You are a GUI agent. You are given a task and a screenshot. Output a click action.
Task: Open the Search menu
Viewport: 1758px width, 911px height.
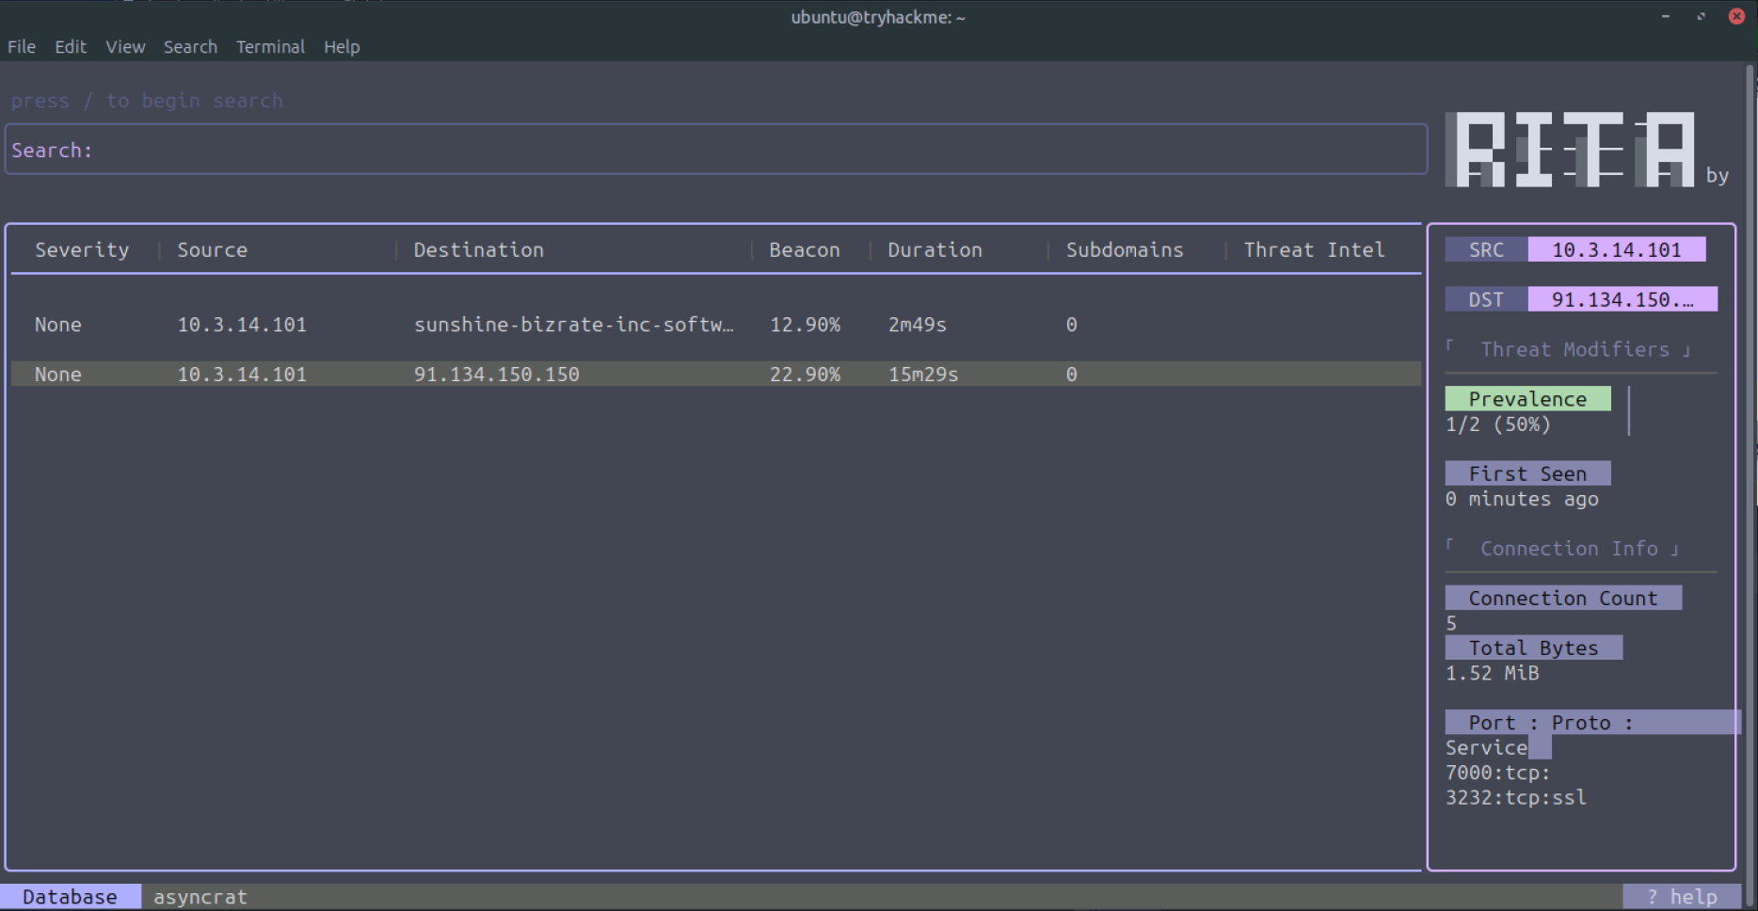(190, 47)
